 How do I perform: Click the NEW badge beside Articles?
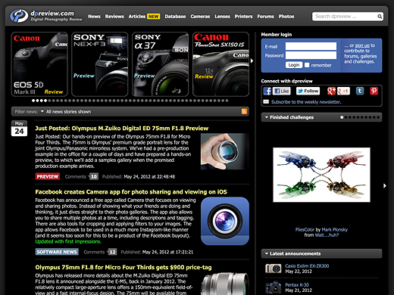[x=154, y=17]
